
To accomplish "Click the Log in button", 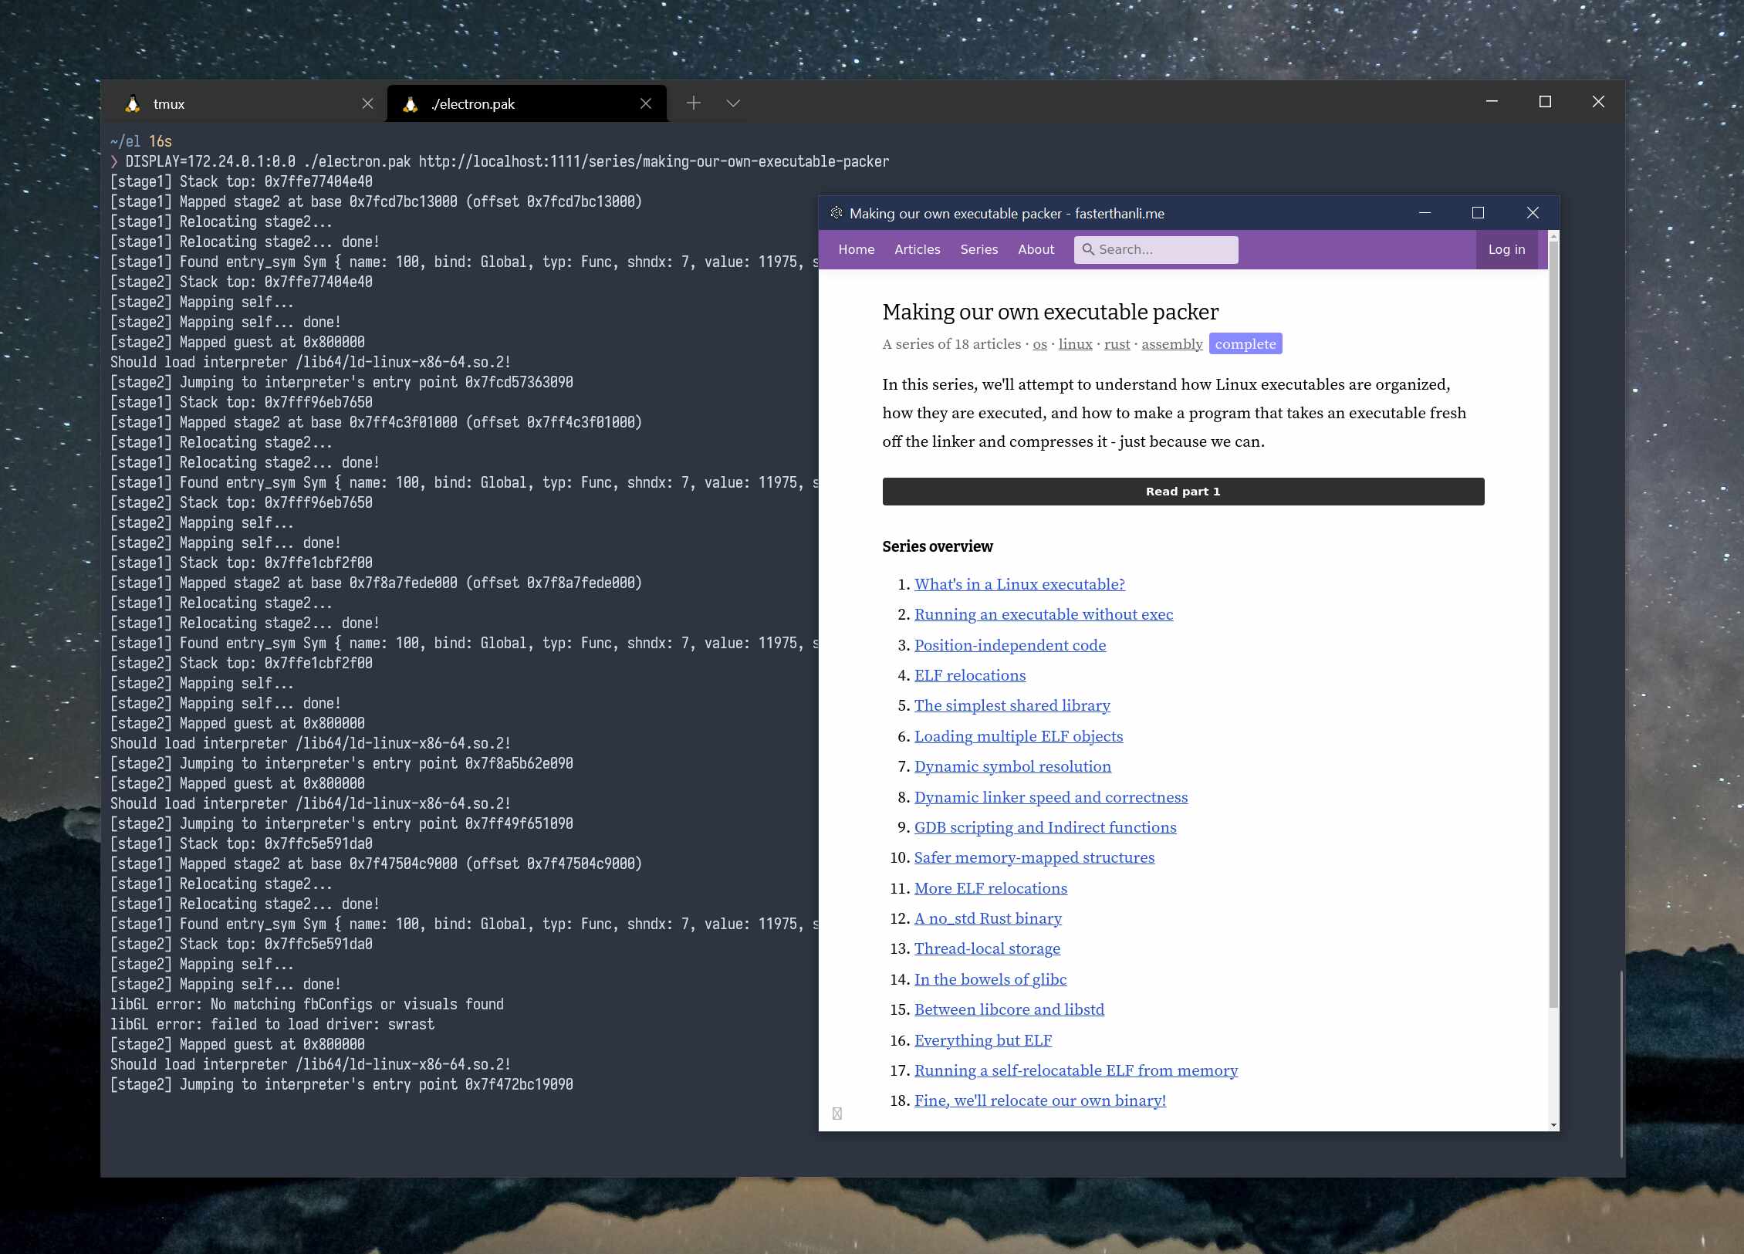I will click(x=1506, y=249).
